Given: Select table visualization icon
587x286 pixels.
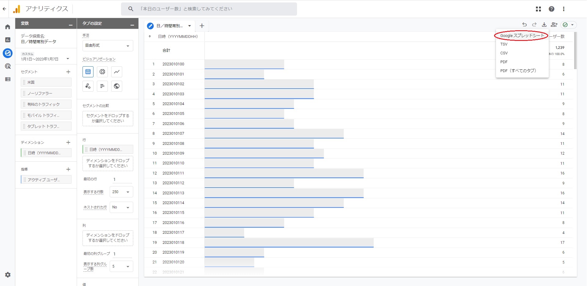Looking at the screenshot, I should point(88,72).
